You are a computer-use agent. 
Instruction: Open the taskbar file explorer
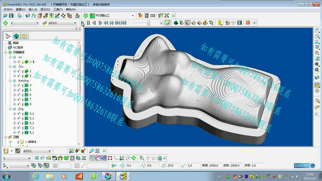(x=50, y=176)
